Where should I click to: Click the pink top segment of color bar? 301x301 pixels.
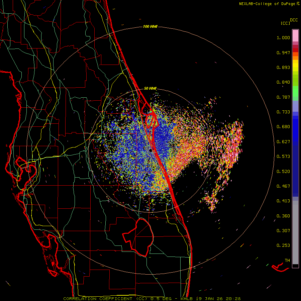click(295, 36)
